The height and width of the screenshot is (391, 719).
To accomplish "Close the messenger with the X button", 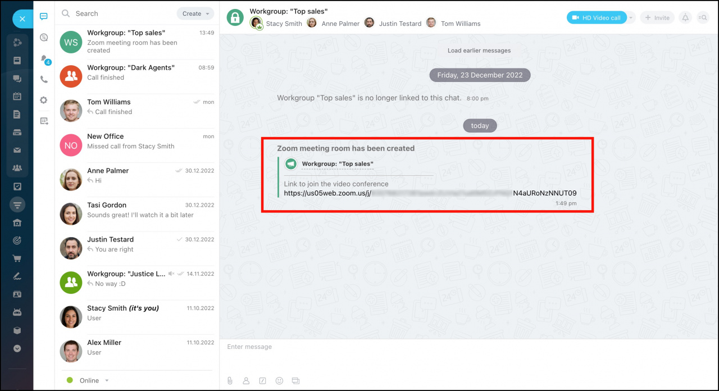I will 22,19.
